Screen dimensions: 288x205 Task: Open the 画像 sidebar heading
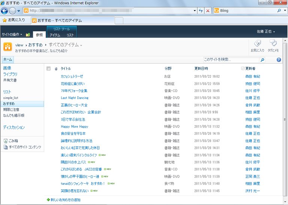coord(7,68)
